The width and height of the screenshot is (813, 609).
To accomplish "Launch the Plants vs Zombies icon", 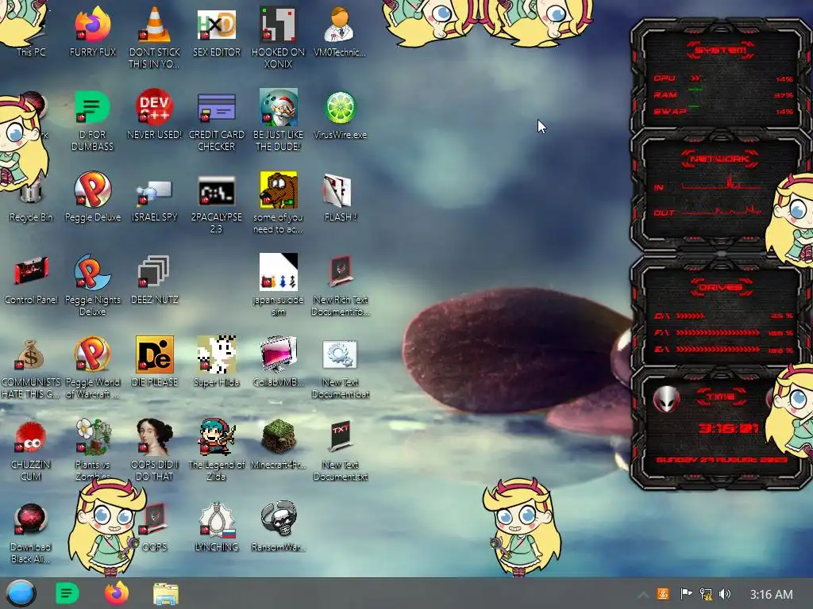I will coord(94,437).
